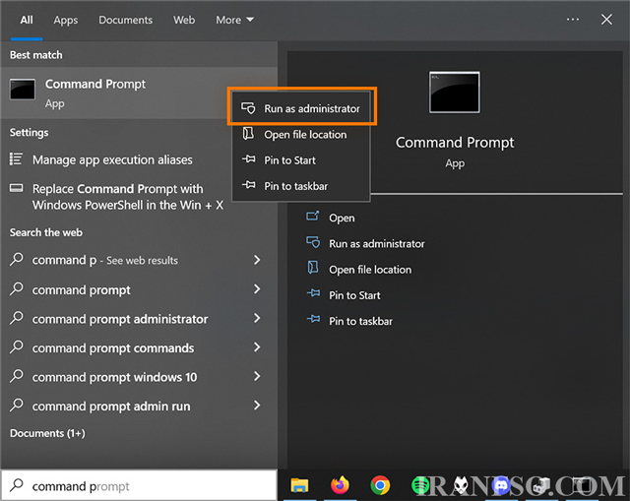The width and height of the screenshot is (630, 501).
Task: Click list icon beside Manage app execution aliases
Action: click(x=16, y=159)
